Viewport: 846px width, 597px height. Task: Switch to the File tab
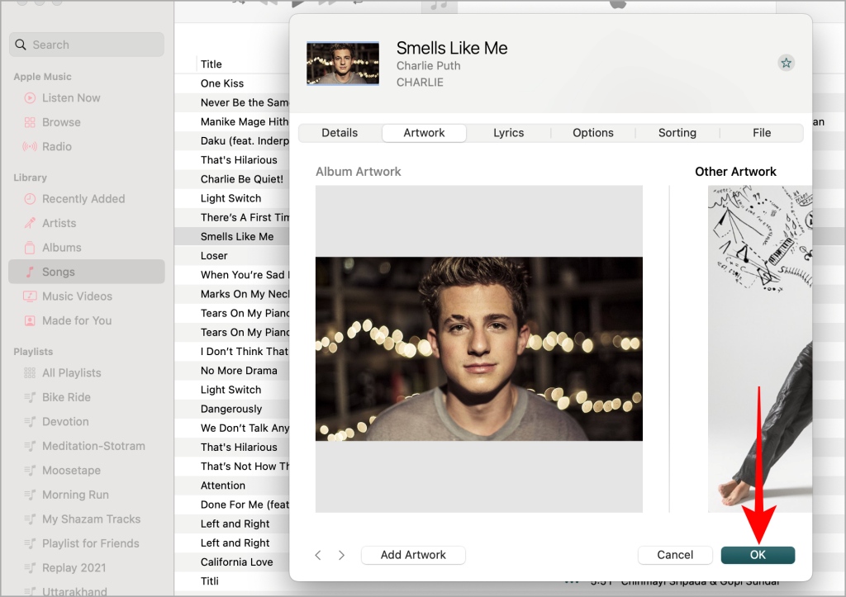(762, 133)
